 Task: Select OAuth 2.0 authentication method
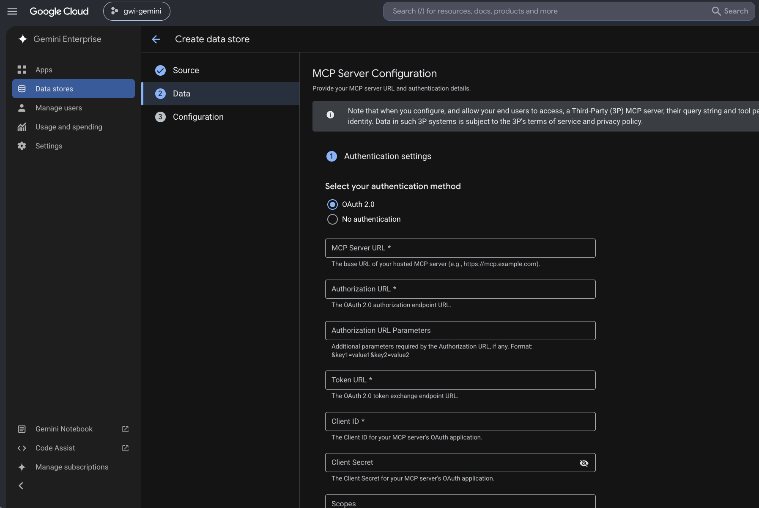tap(332, 204)
